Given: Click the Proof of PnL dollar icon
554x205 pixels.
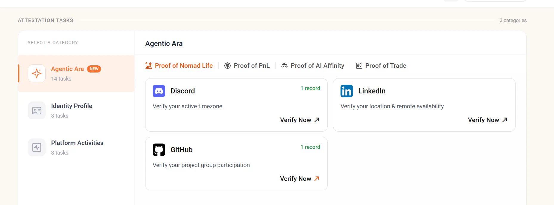Looking at the screenshot, I should point(228,66).
